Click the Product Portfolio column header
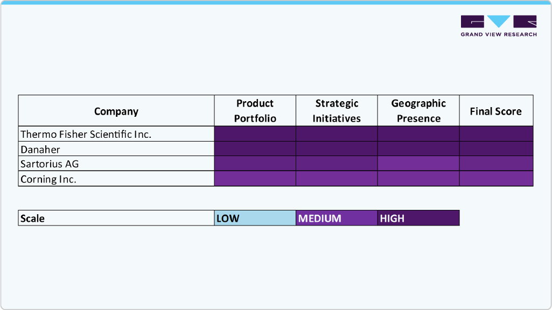Image resolution: width=552 pixels, height=310 pixels. (255, 111)
